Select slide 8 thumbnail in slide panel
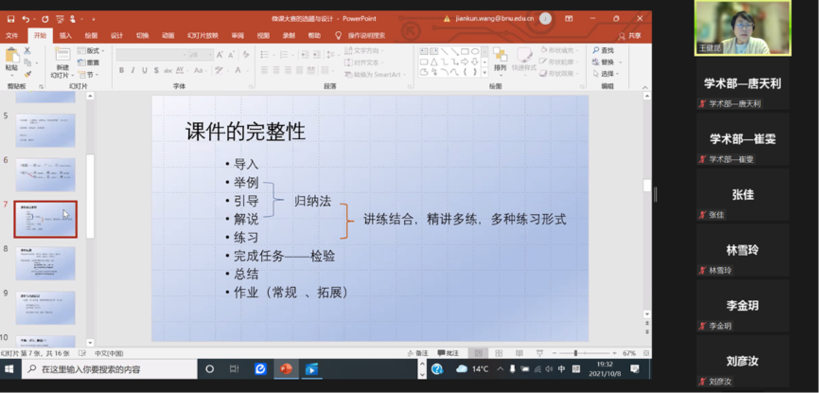The width and height of the screenshot is (819, 393). coord(45,263)
